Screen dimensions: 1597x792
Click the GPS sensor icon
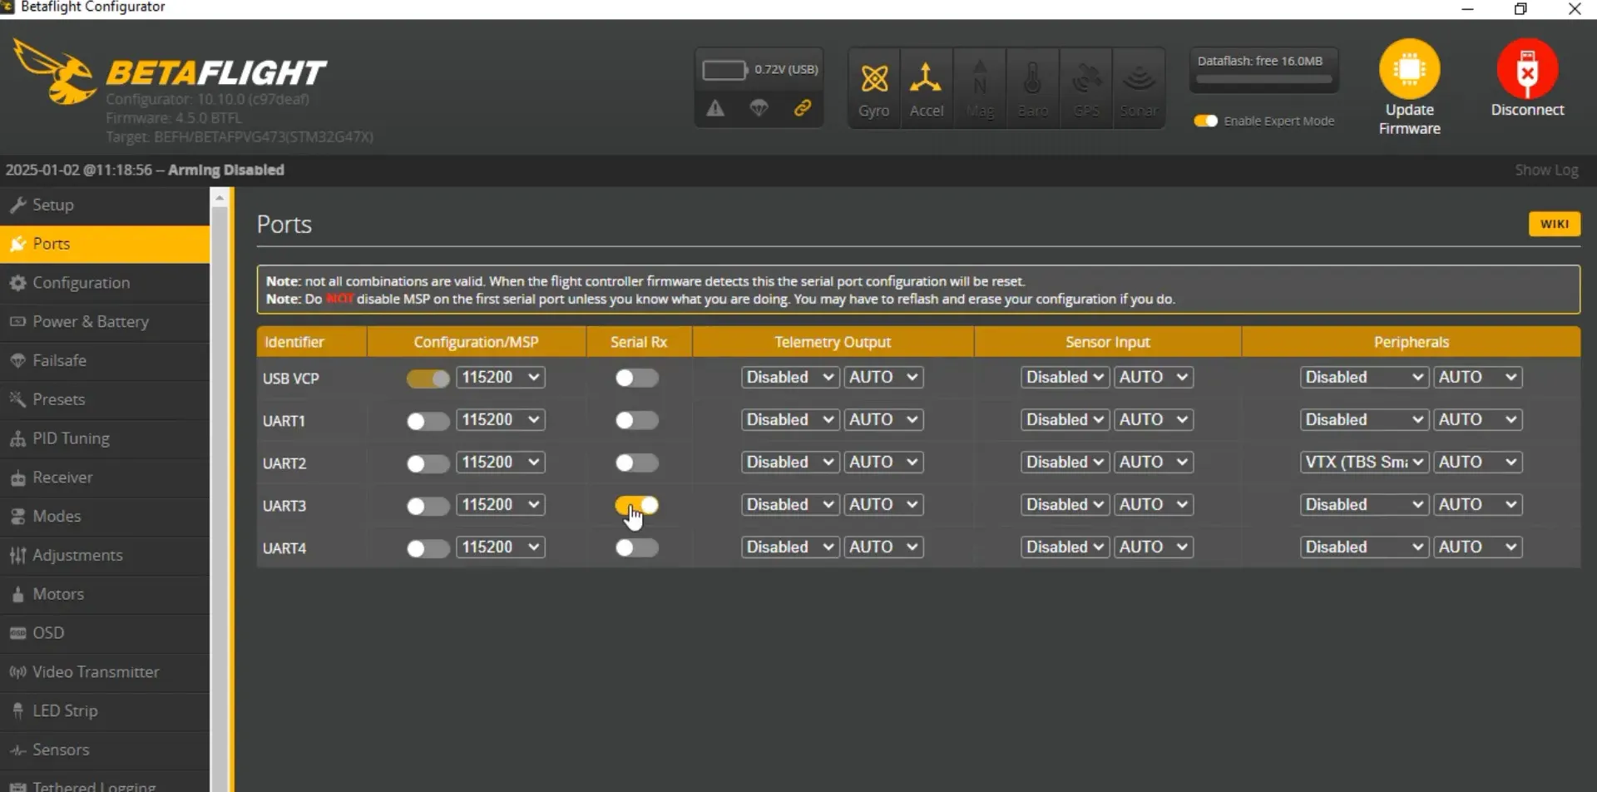[x=1085, y=79]
